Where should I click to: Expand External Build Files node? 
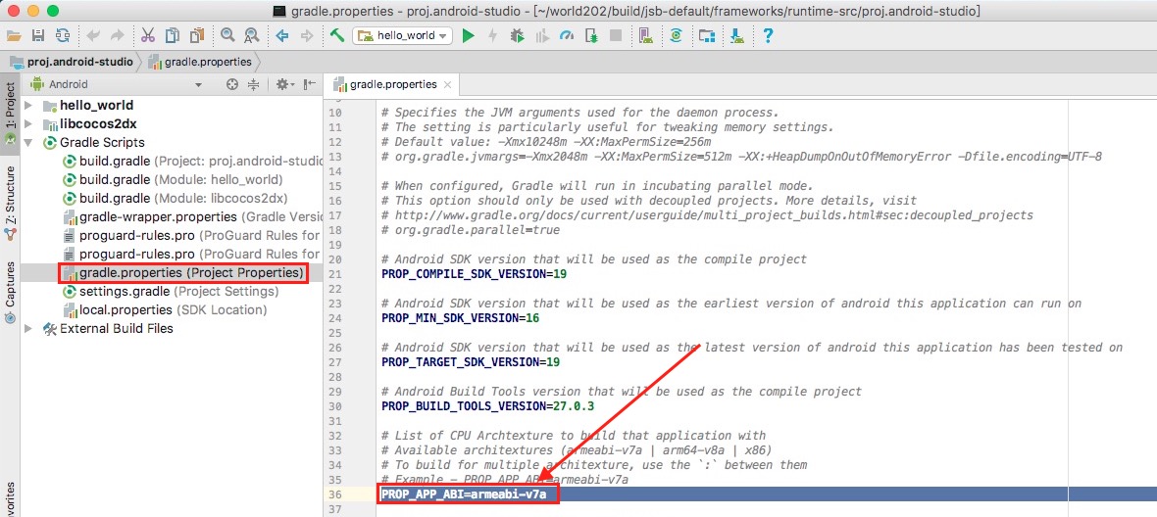pyautogui.click(x=28, y=328)
